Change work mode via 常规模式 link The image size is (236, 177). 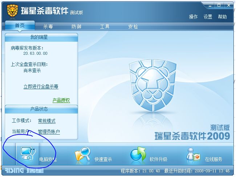(47, 121)
